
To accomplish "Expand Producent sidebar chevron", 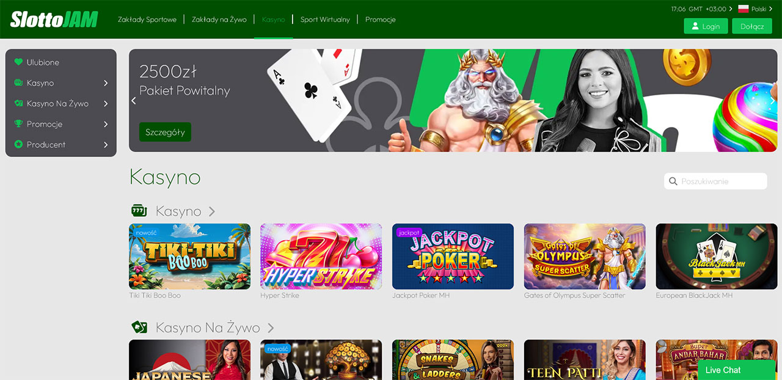I will point(106,145).
